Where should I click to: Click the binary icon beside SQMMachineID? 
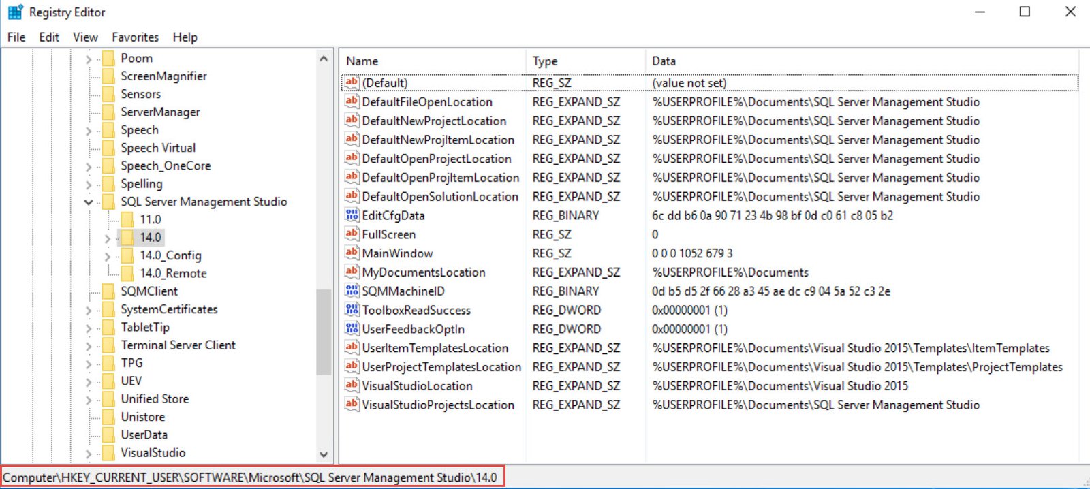pos(352,291)
